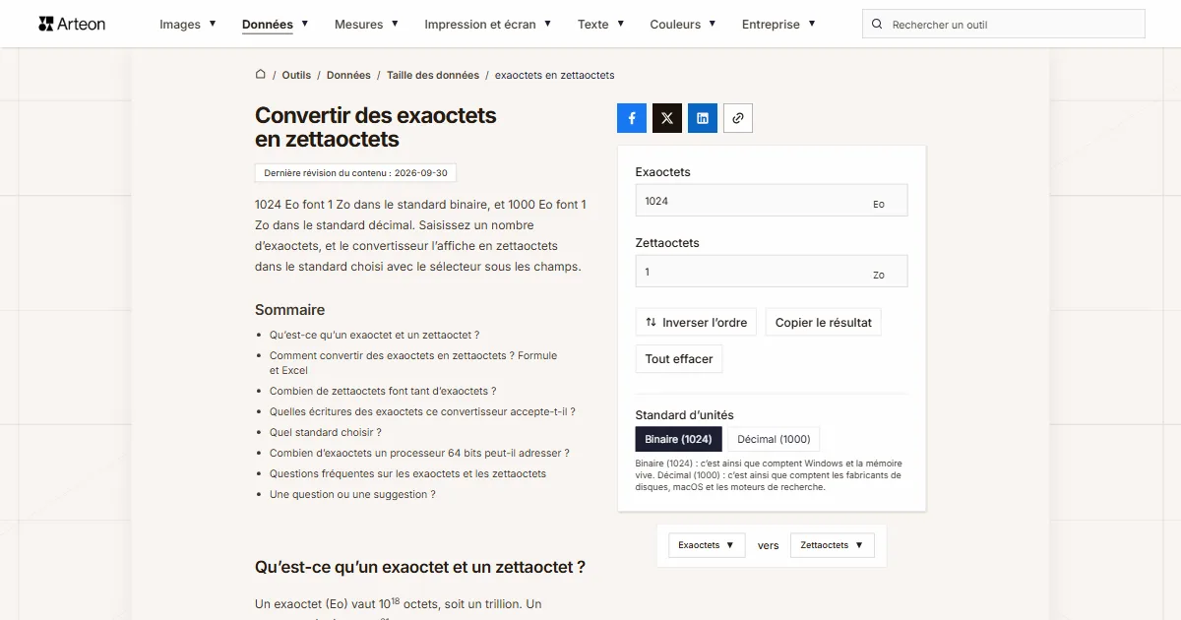Click the "exaoctets en zettaoctets" breadcrumb text

click(x=554, y=75)
